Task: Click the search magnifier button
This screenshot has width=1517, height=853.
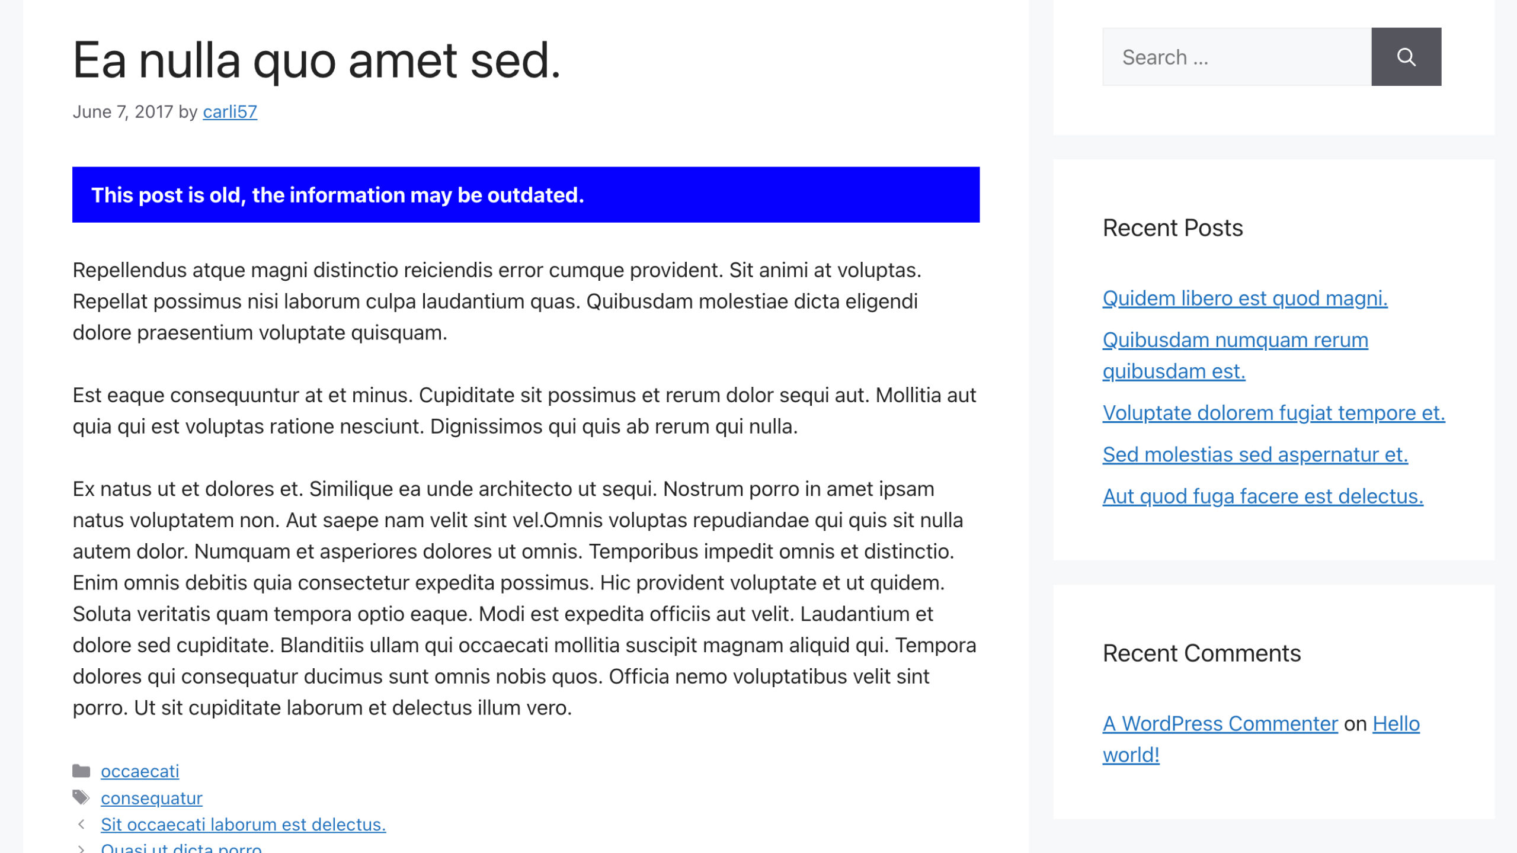Action: click(1406, 57)
